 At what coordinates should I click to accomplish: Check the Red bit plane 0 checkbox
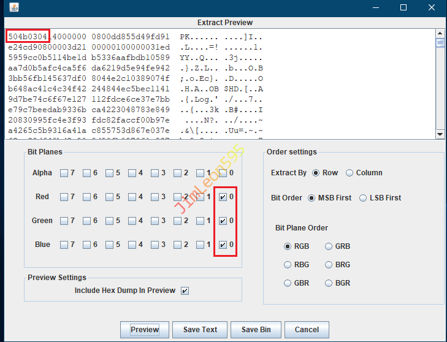(223, 197)
